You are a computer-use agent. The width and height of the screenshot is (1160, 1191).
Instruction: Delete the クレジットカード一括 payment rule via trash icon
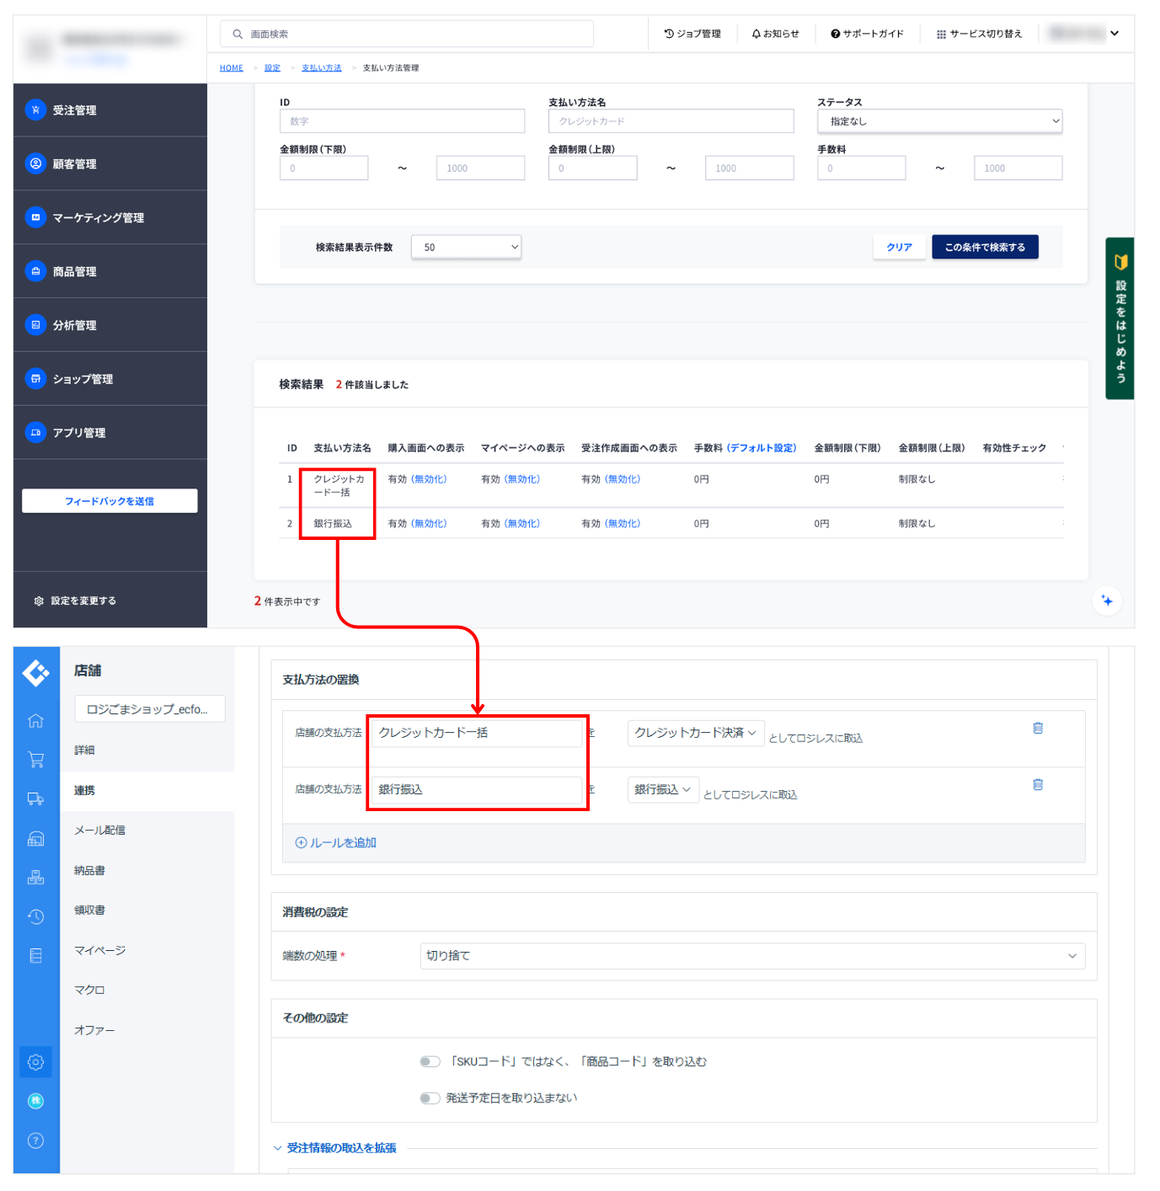coord(1038,728)
